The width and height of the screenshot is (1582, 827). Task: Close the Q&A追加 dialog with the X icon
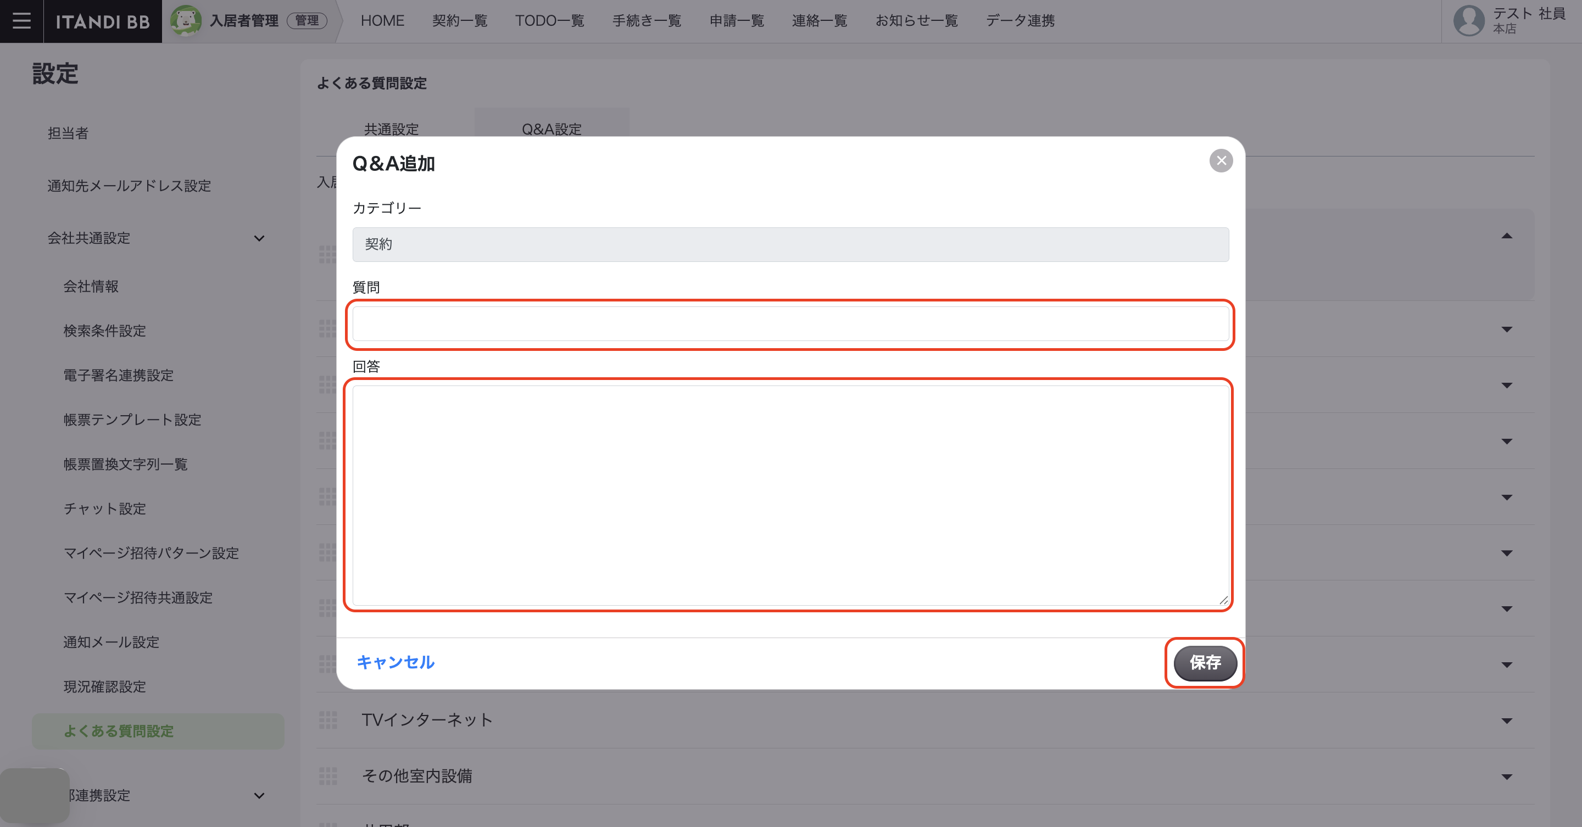[x=1221, y=161]
